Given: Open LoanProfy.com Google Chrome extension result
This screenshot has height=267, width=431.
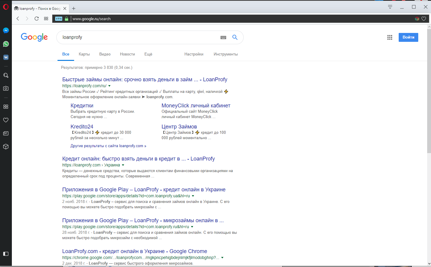Looking at the screenshot, I should tap(135, 251).
